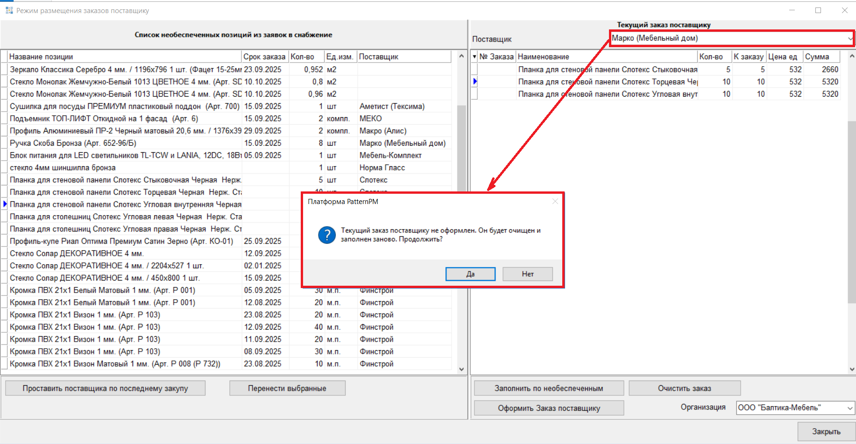This screenshot has height=444, width=856.
Task: Sort by the Срок заказа column header
Action: pyautogui.click(x=264, y=57)
